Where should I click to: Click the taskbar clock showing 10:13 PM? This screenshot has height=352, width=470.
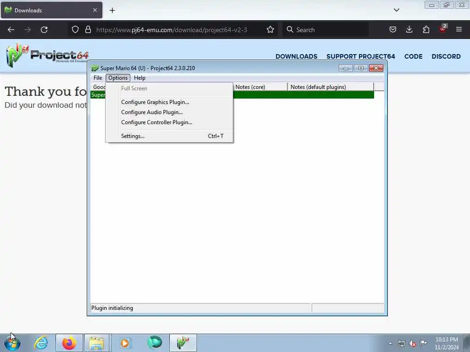447,343
